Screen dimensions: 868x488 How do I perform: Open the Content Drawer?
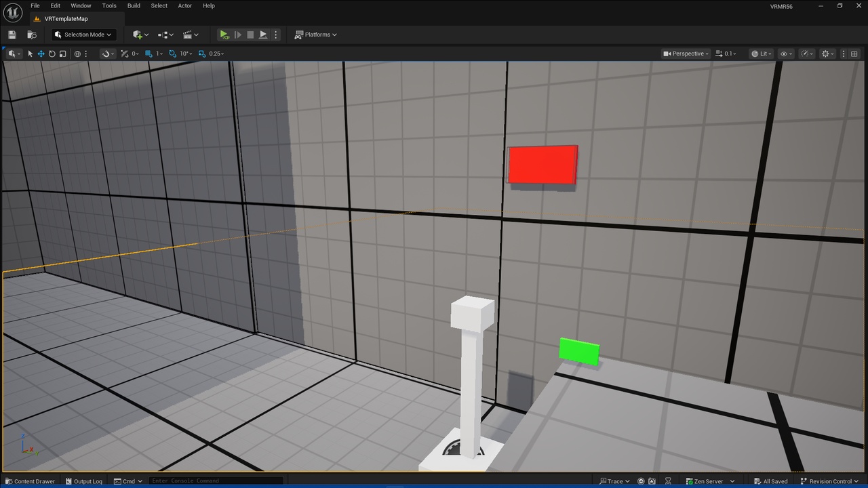(x=29, y=481)
